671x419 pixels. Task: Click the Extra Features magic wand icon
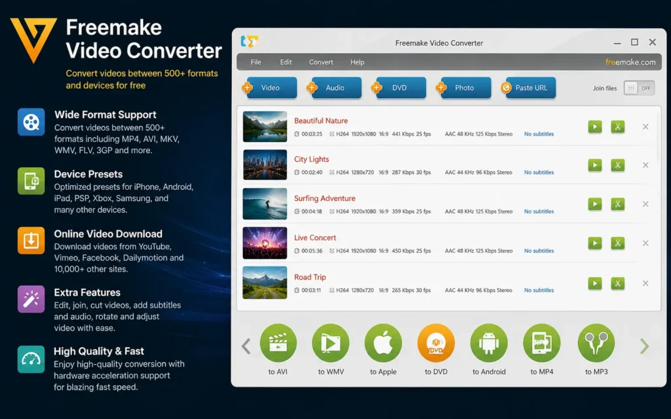point(31,299)
